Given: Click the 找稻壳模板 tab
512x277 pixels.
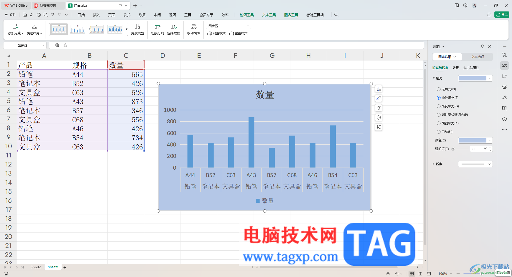Looking at the screenshot, I should [48, 5].
